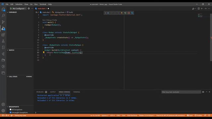Close the bottom panel with X

click(x=209, y=92)
